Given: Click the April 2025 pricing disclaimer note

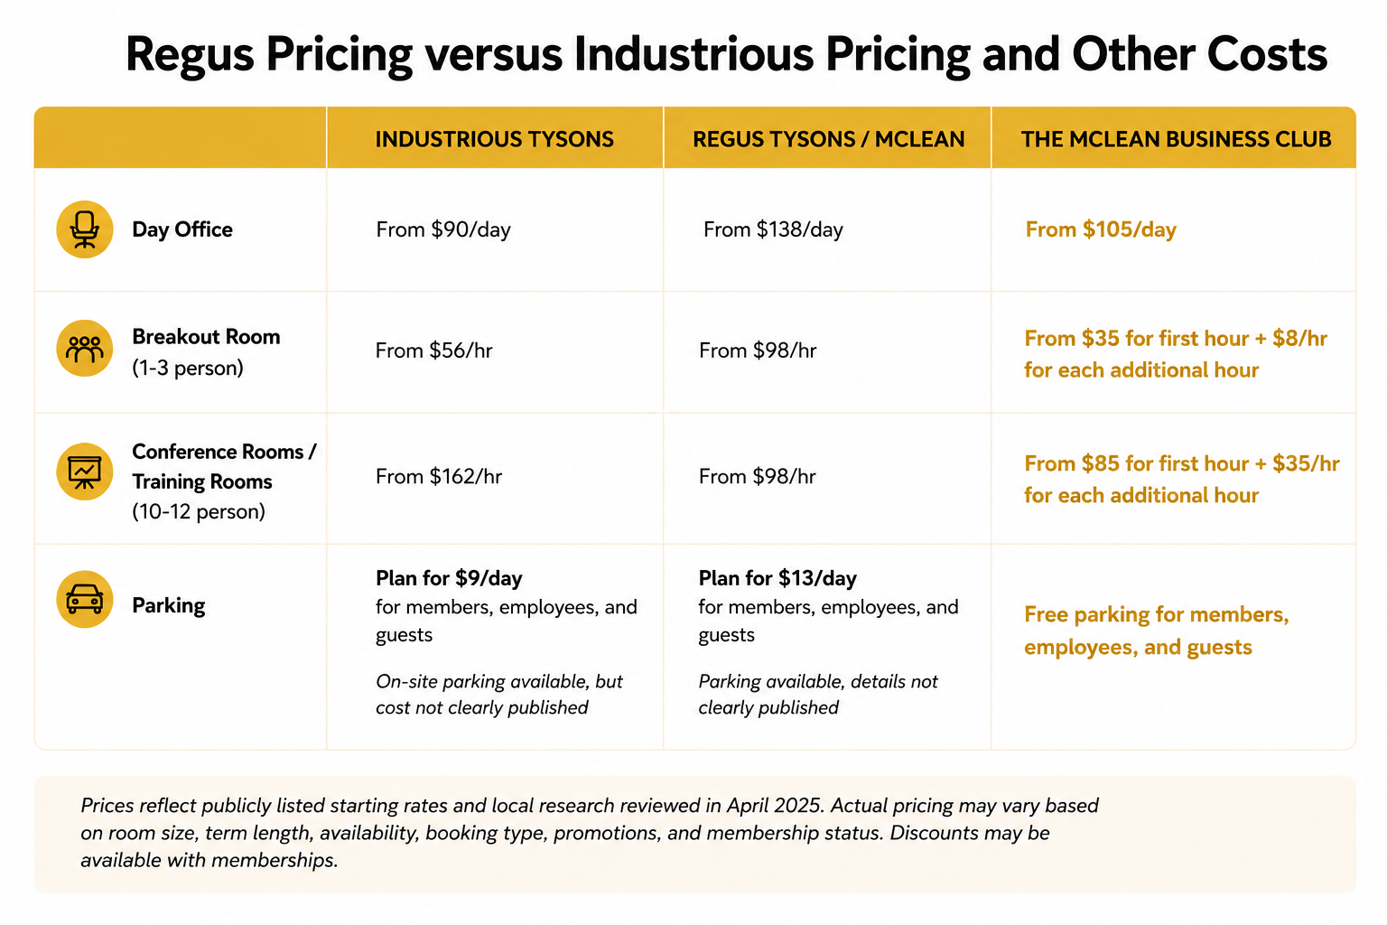Looking at the screenshot, I should click(x=590, y=833).
